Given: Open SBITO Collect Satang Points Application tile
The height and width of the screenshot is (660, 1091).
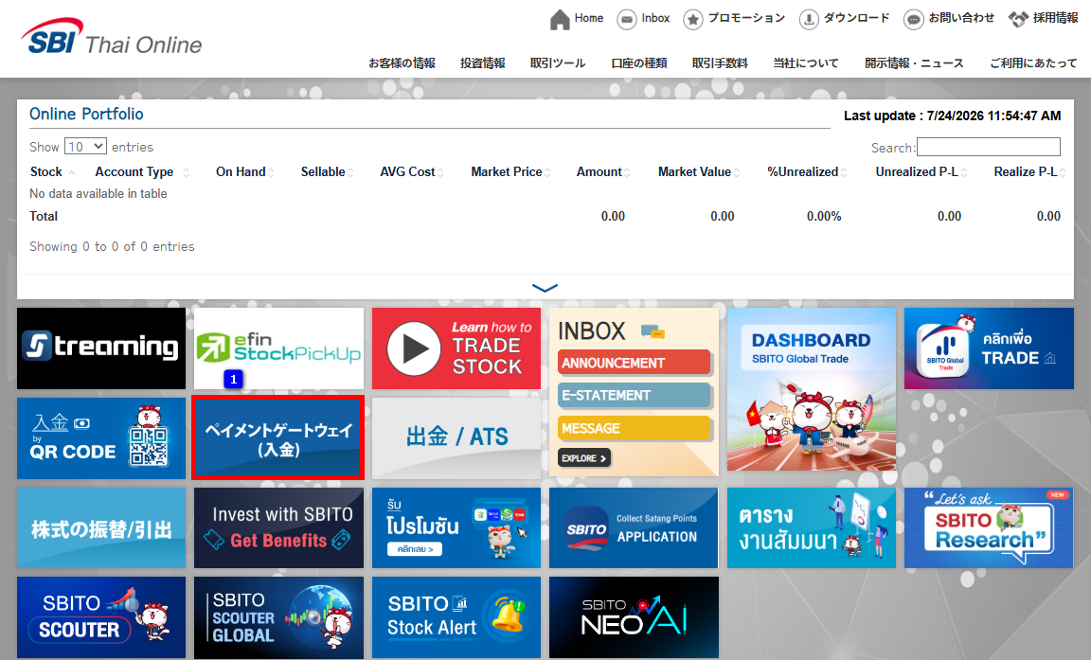Looking at the screenshot, I should (634, 527).
